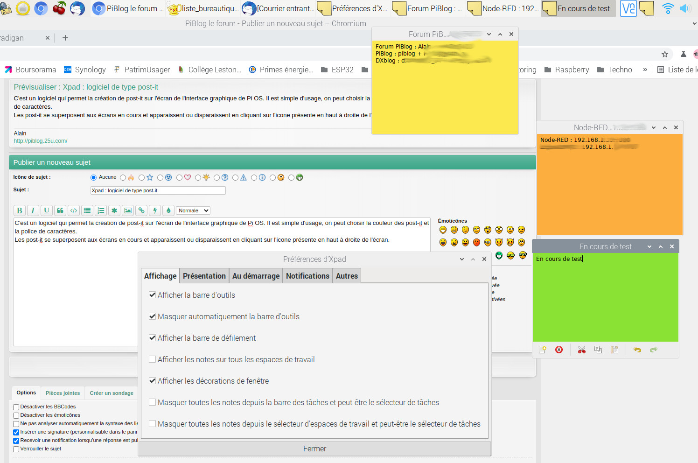Click the insert link chain icon
This screenshot has width=698, height=463.
(x=141, y=210)
